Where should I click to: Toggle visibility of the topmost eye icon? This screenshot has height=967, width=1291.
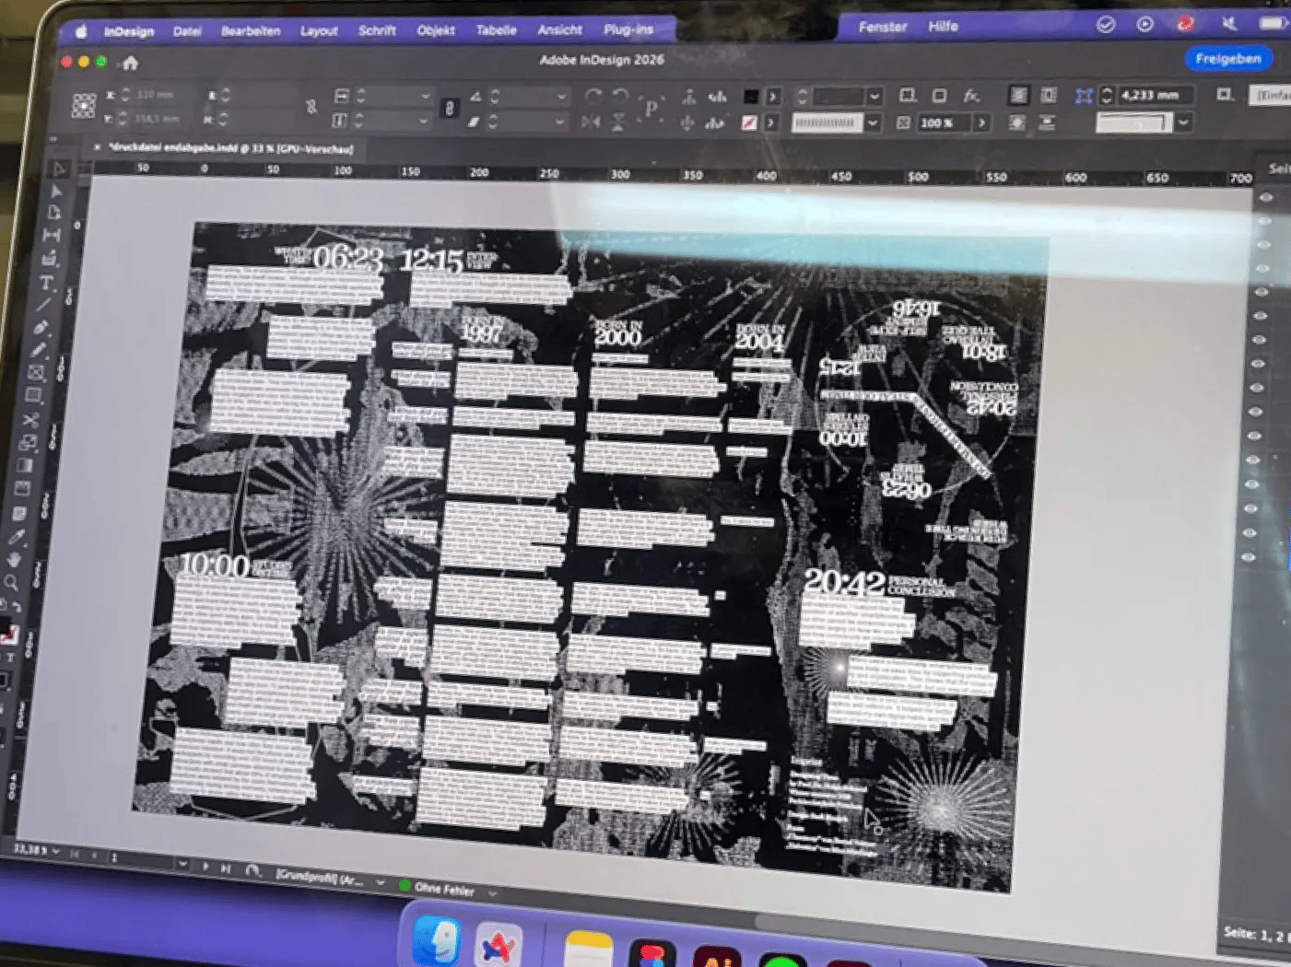[1266, 197]
